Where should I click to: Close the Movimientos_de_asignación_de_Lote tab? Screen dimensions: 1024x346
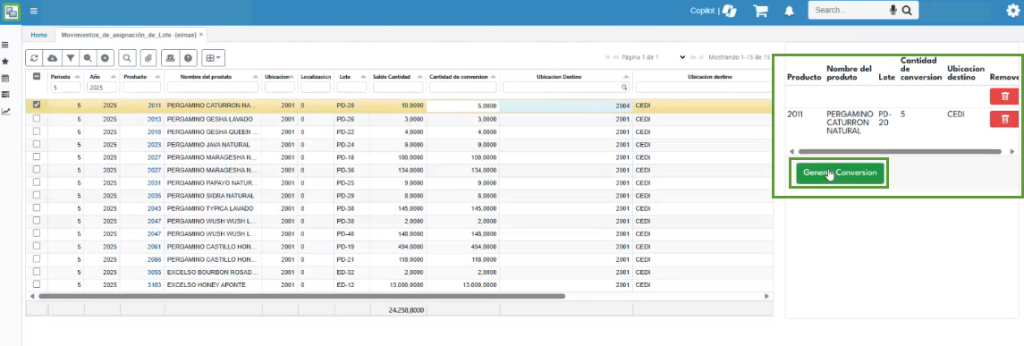tap(201, 34)
